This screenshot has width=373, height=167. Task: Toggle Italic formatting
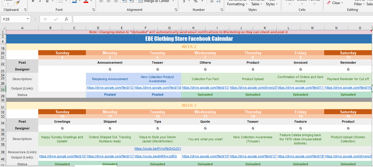40,1
